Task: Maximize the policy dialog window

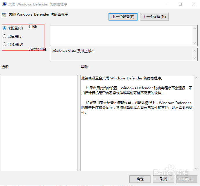Action: 180,4
